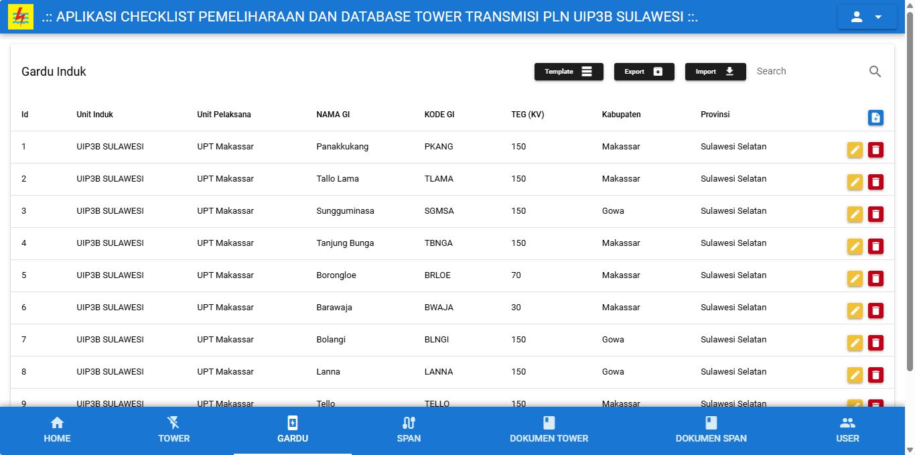Click the Kabupaten column header
The height and width of the screenshot is (455, 915).
click(622, 115)
